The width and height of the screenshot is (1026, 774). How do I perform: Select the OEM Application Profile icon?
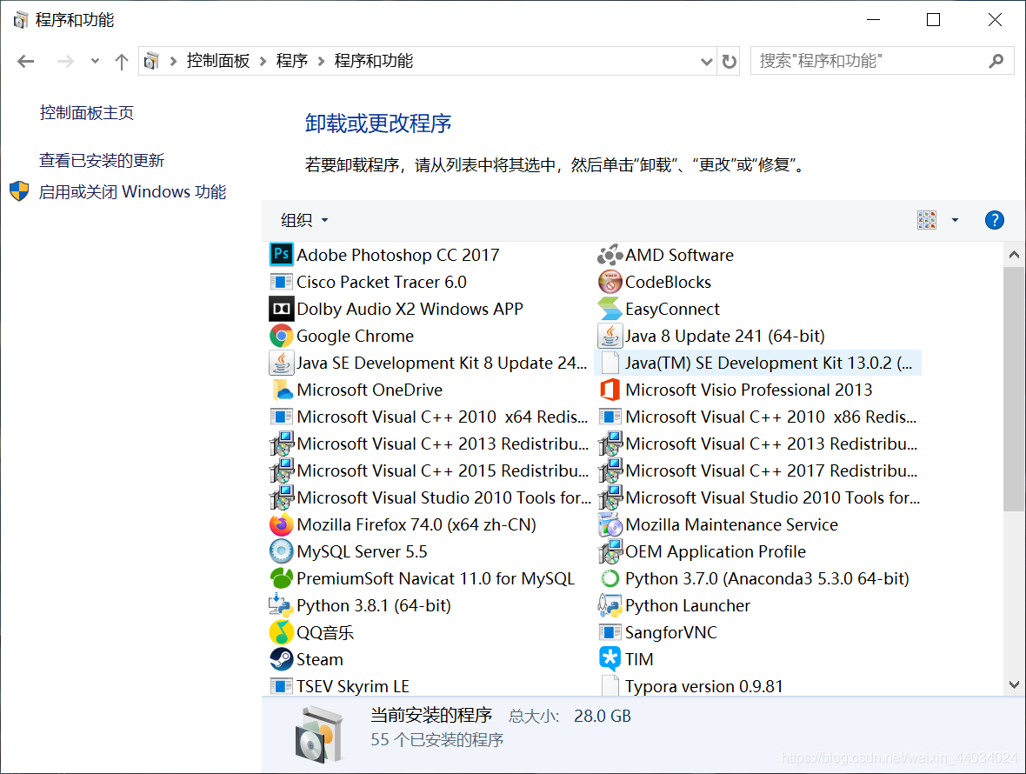click(x=610, y=551)
